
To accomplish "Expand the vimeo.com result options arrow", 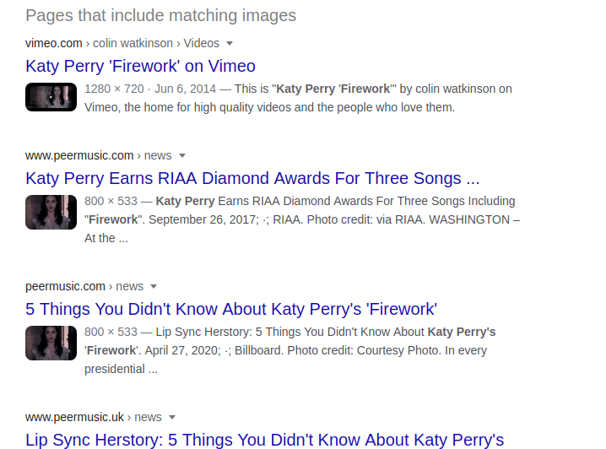I will tap(230, 43).
